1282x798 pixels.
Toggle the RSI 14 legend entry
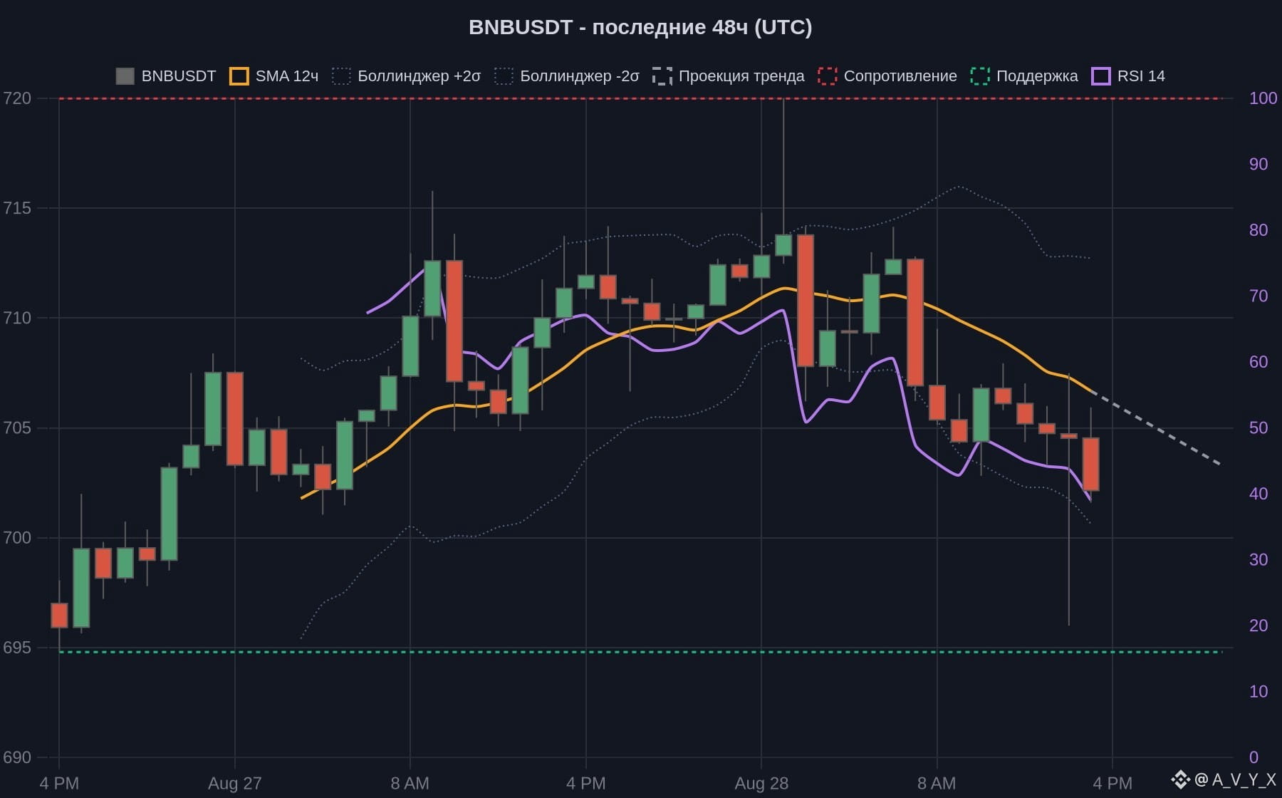(x=1128, y=76)
